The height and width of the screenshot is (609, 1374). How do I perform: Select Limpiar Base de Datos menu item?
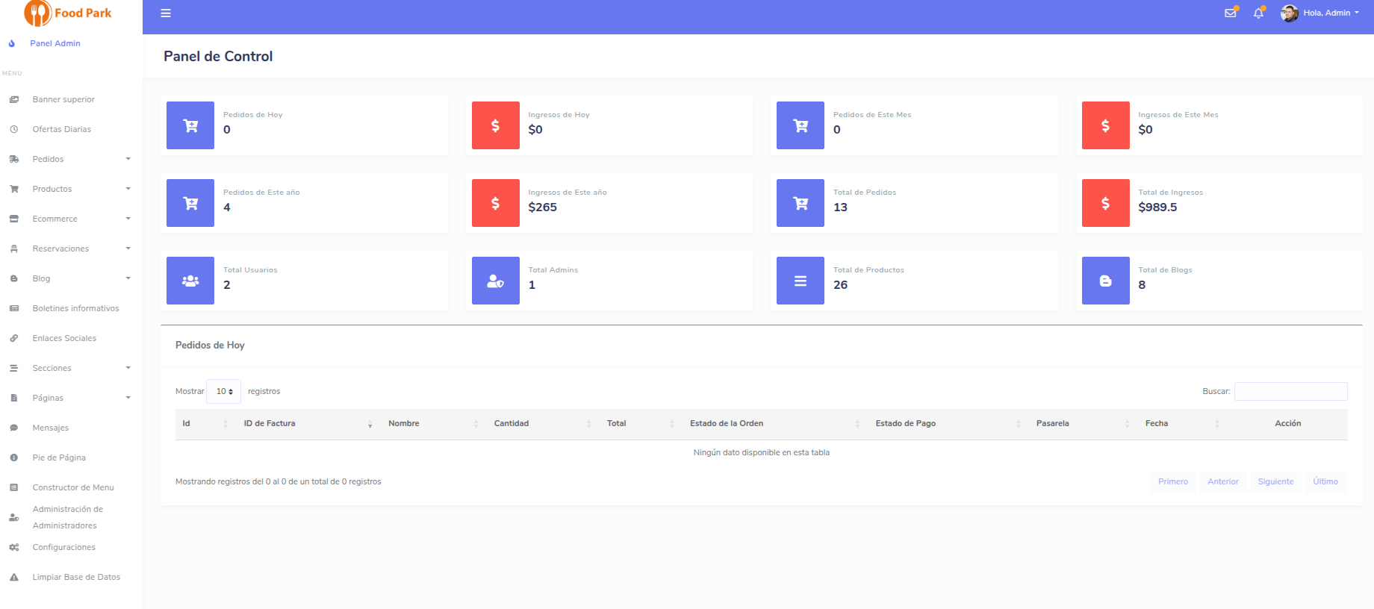pos(76,577)
